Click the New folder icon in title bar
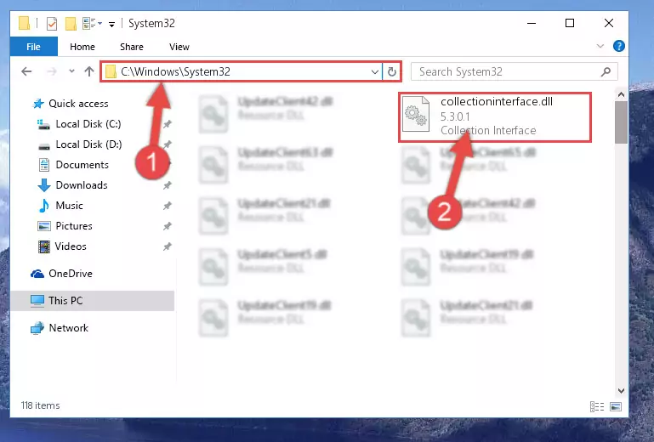Image resolution: width=654 pixels, height=442 pixels. 71,23
